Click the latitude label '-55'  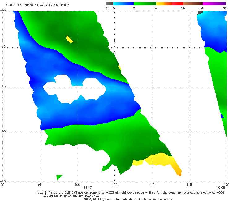(x=3, y=131)
